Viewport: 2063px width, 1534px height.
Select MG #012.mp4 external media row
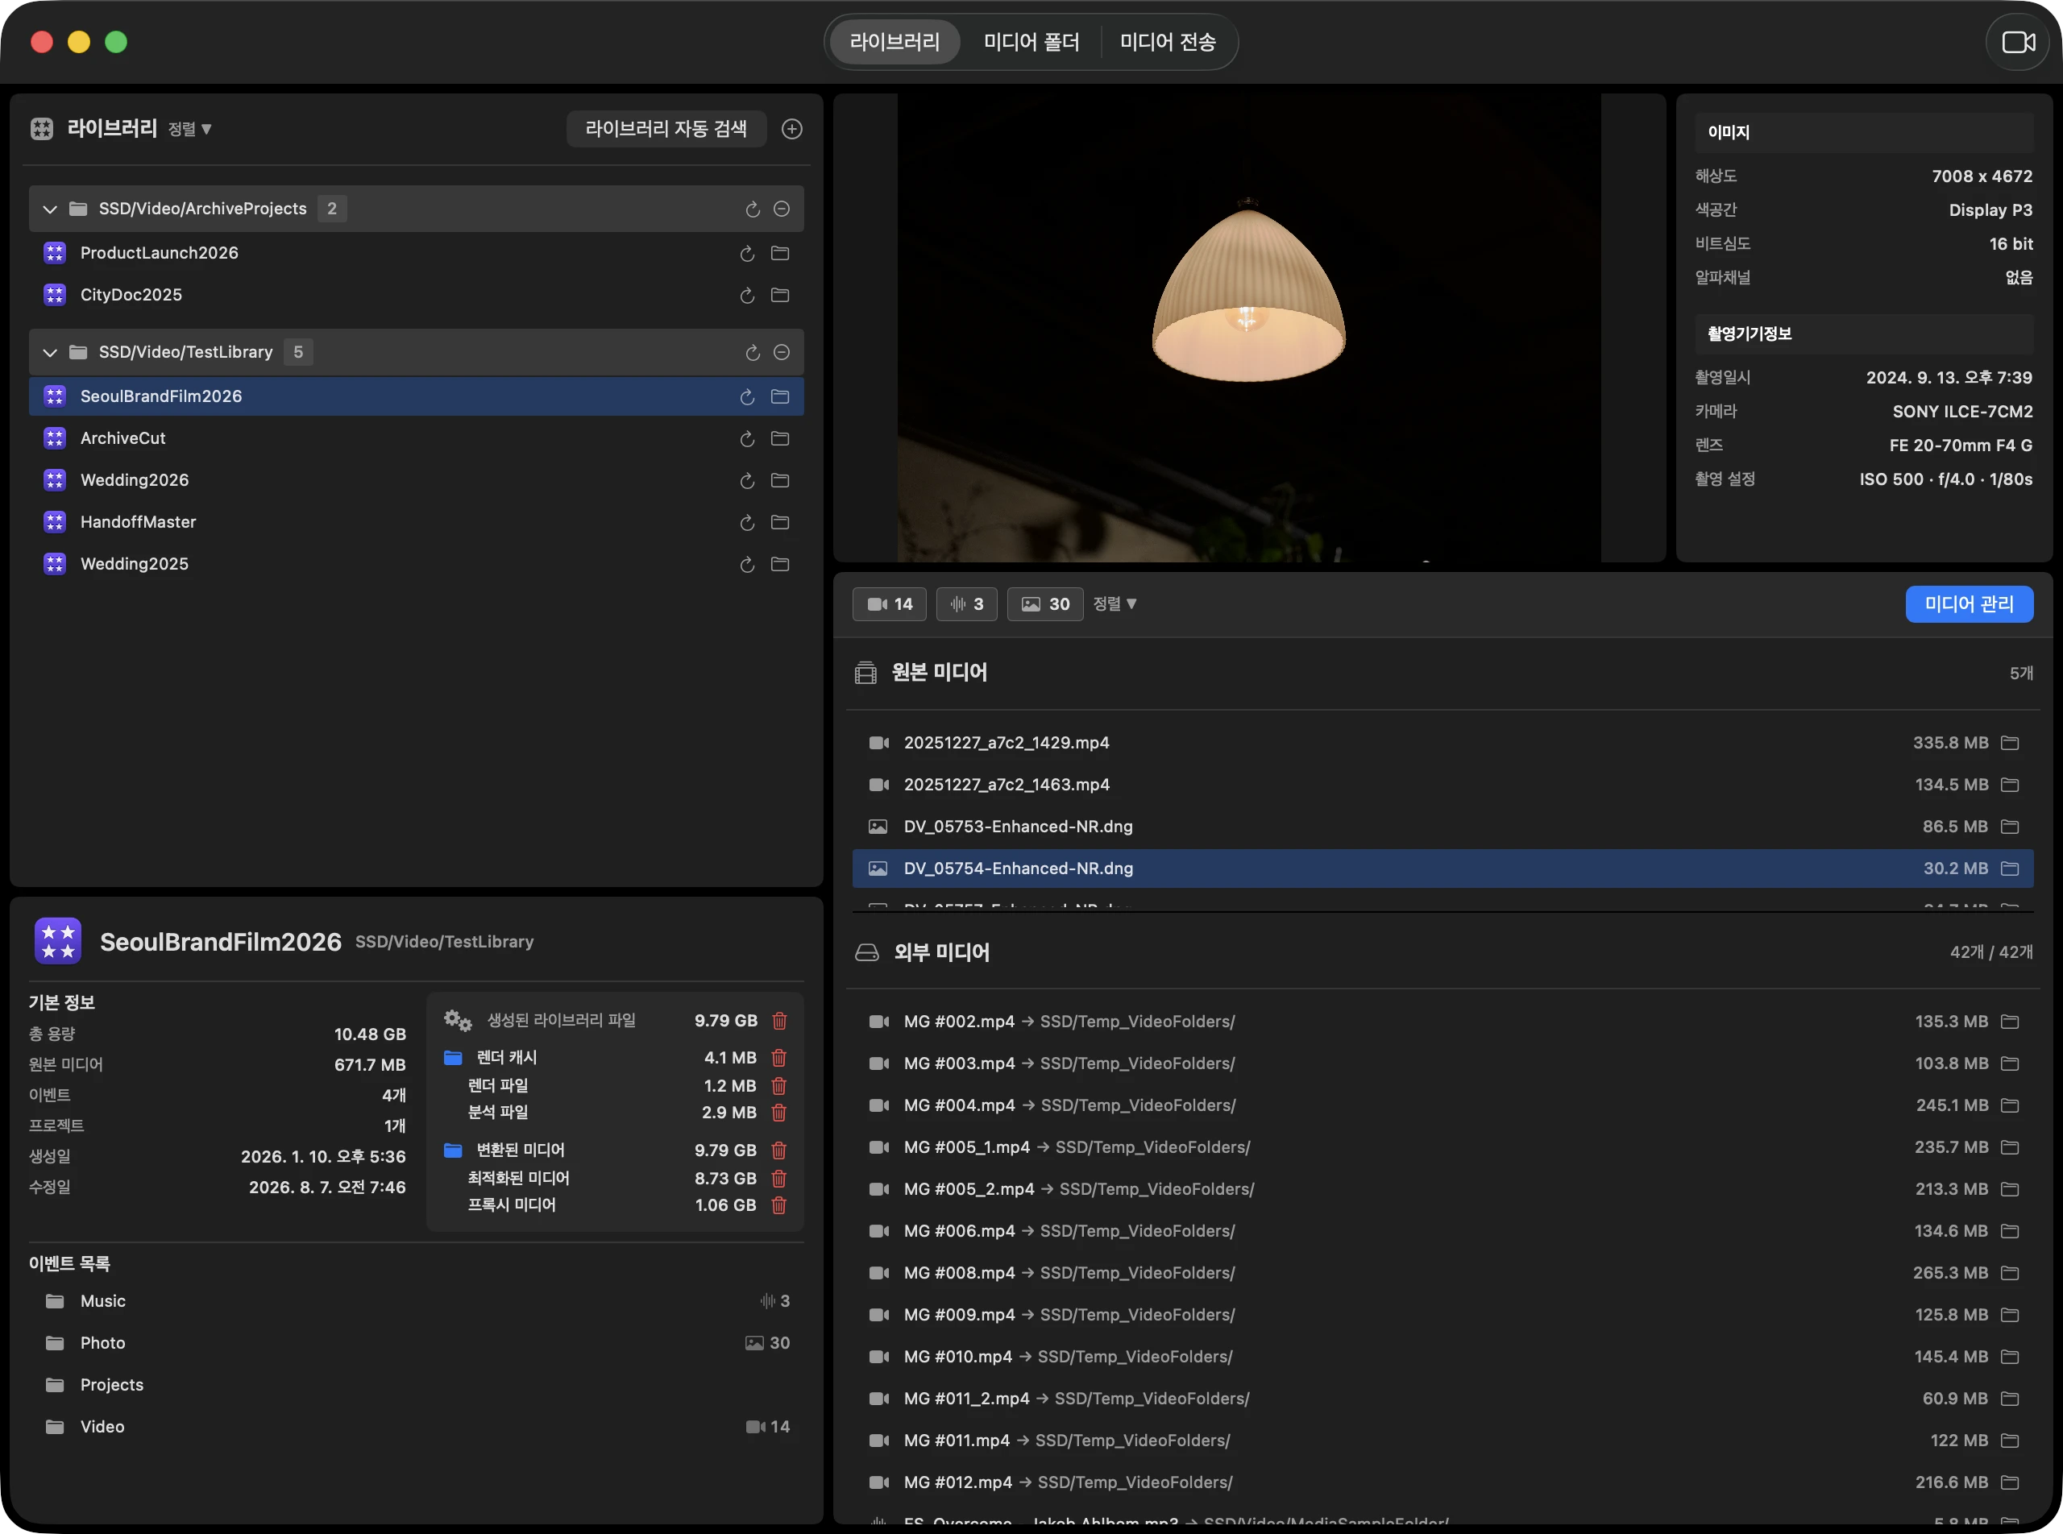(x=1442, y=1483)
